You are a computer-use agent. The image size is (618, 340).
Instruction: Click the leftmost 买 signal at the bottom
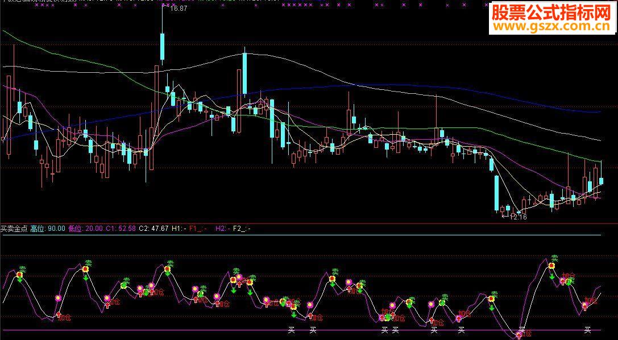coord(292,330)
